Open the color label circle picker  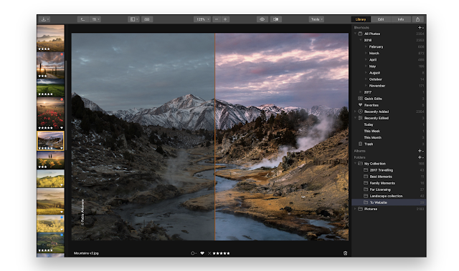pyautogui.click(x=193, y=253)
